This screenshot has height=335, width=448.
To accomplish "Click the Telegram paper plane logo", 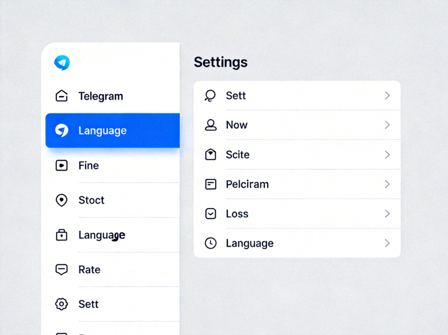I will pos(62,63).
